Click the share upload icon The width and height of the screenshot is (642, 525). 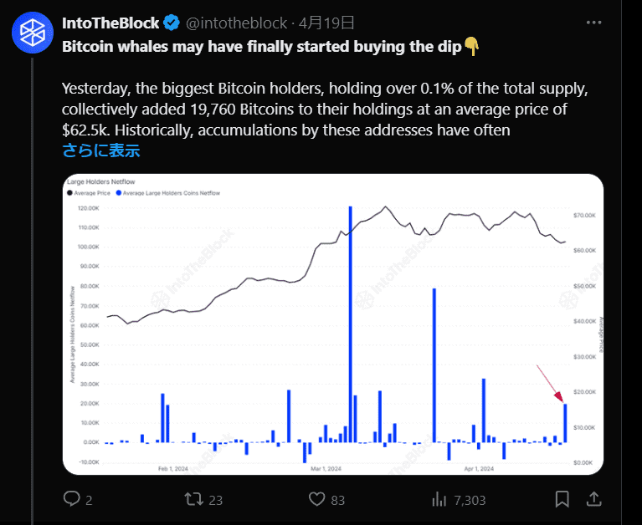[593, 499]
